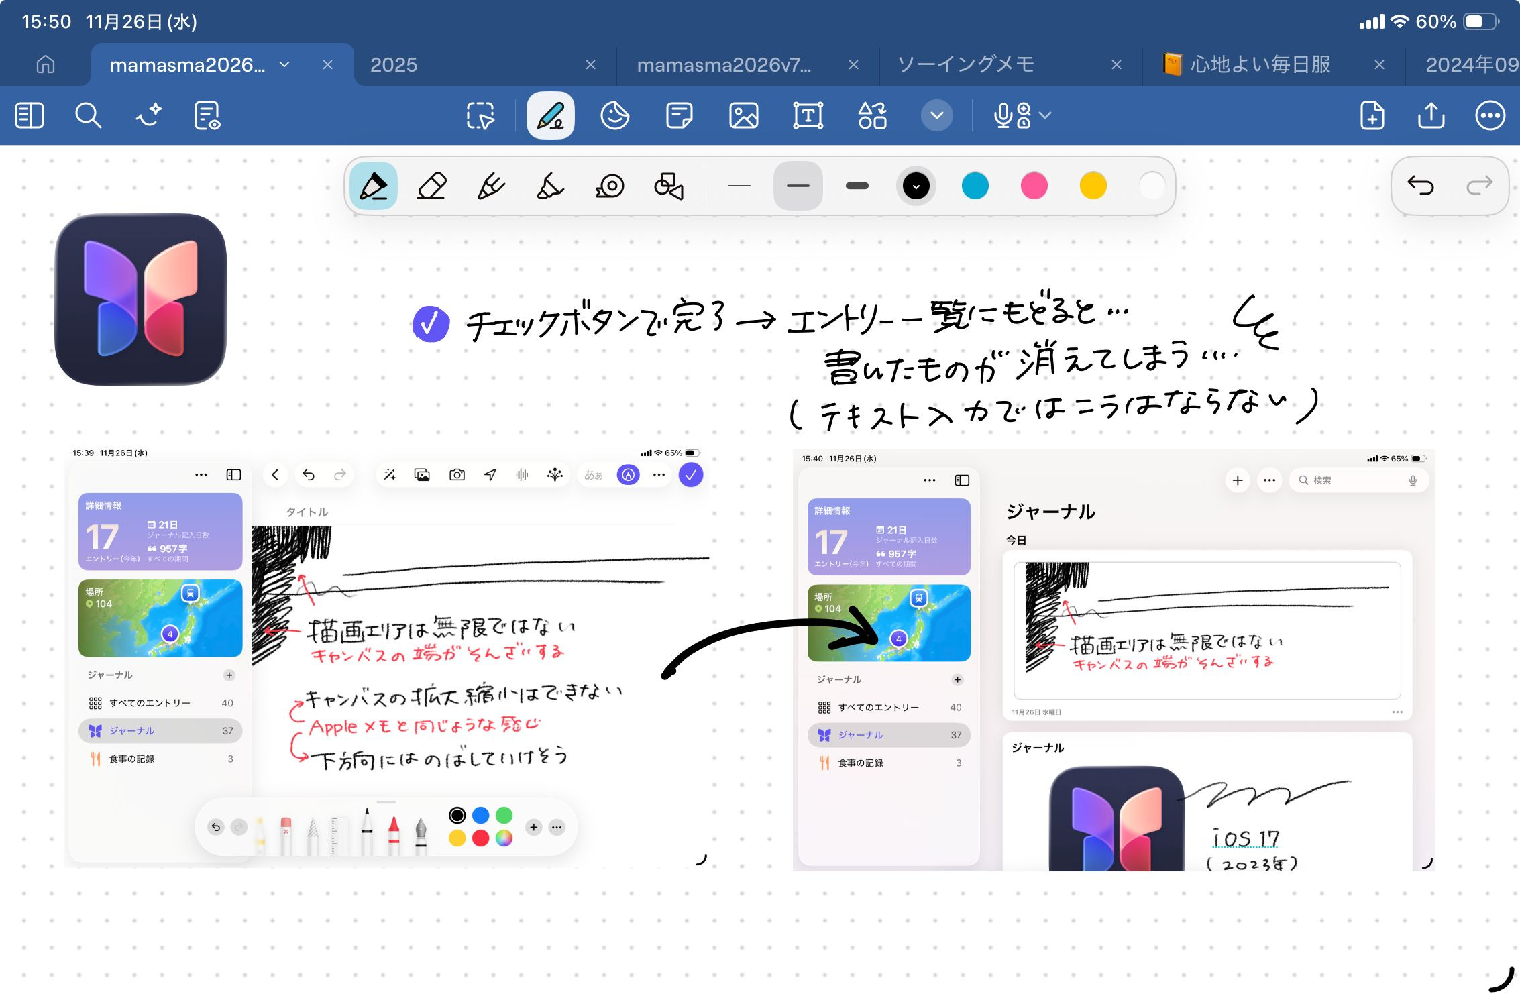
Task: Select the eraser tool
Action: [431, 186]
